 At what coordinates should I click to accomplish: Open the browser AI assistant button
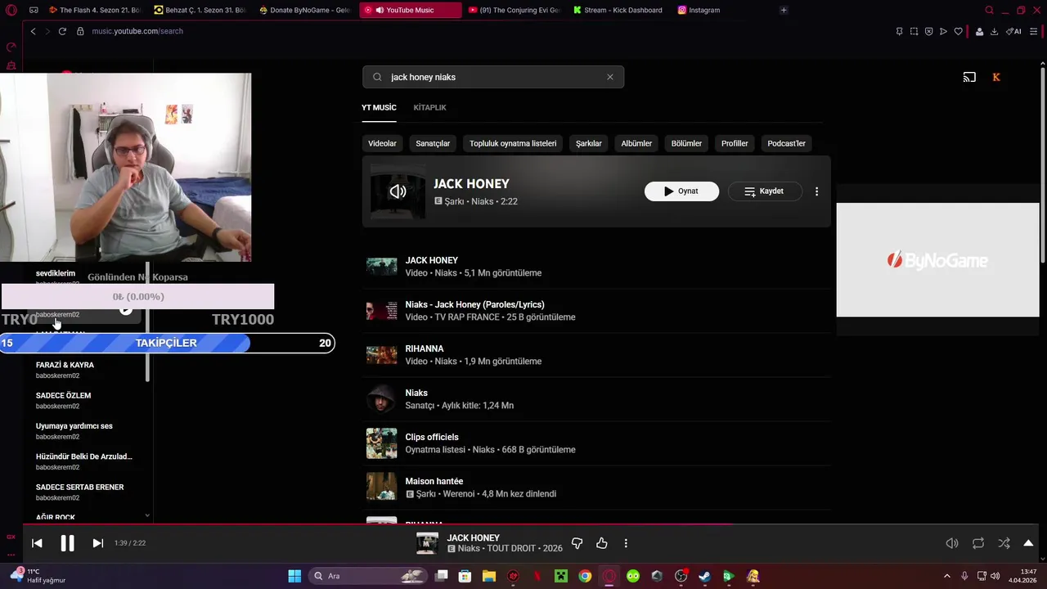click(x=1013, y=31)
